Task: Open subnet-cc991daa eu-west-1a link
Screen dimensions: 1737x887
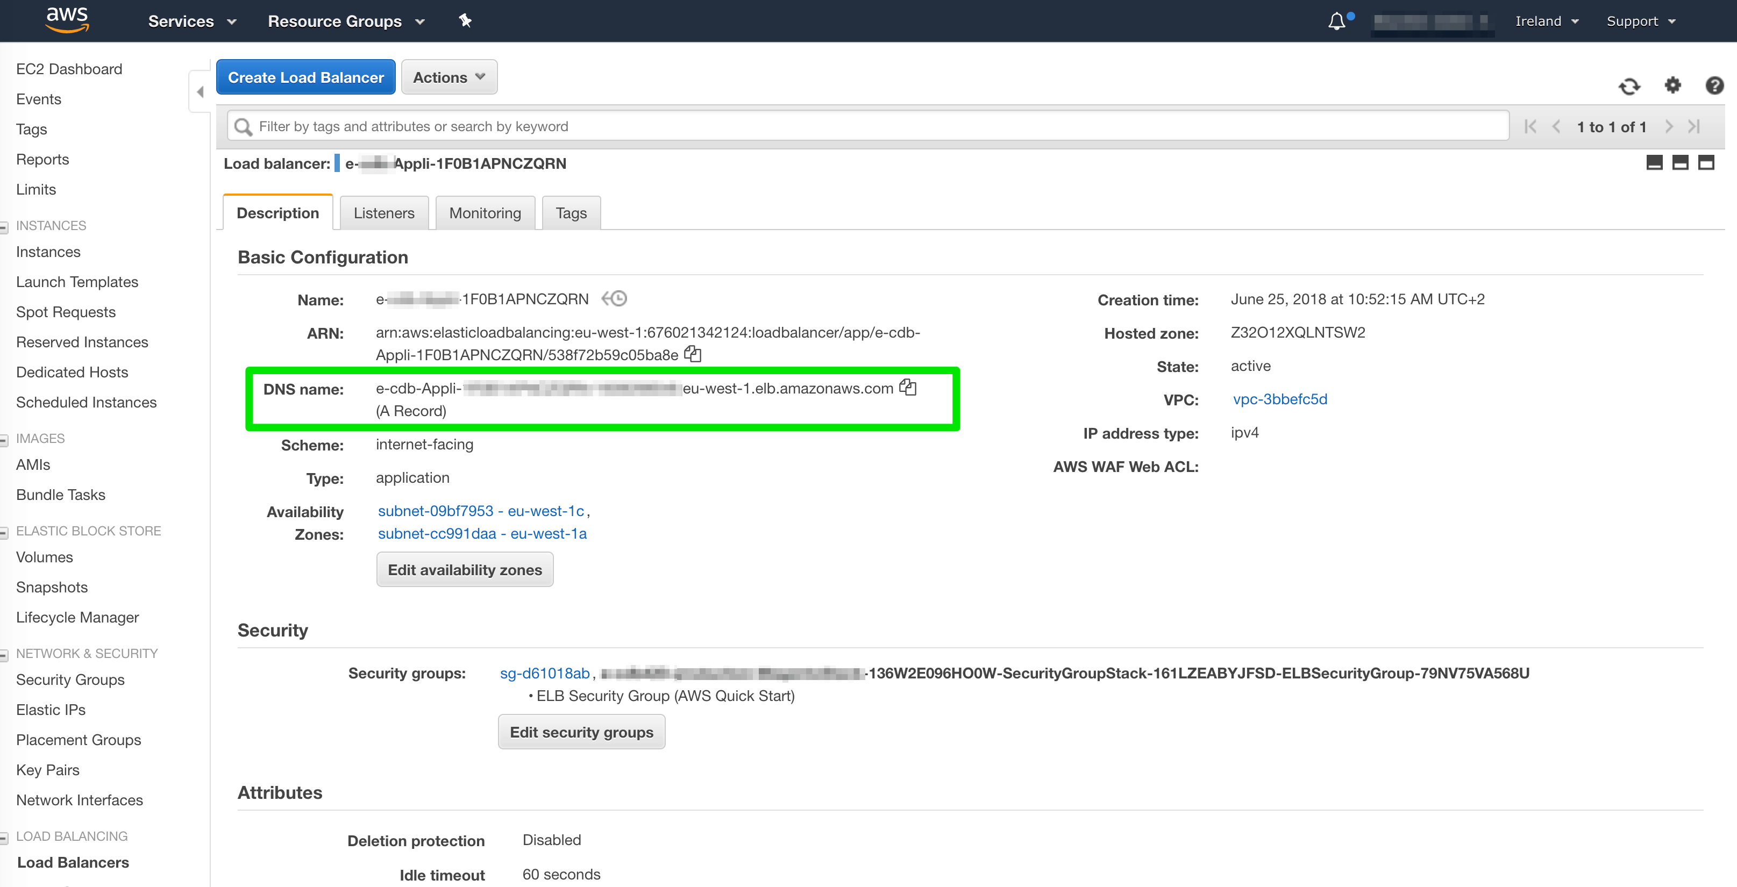Action: click(482, 534)
